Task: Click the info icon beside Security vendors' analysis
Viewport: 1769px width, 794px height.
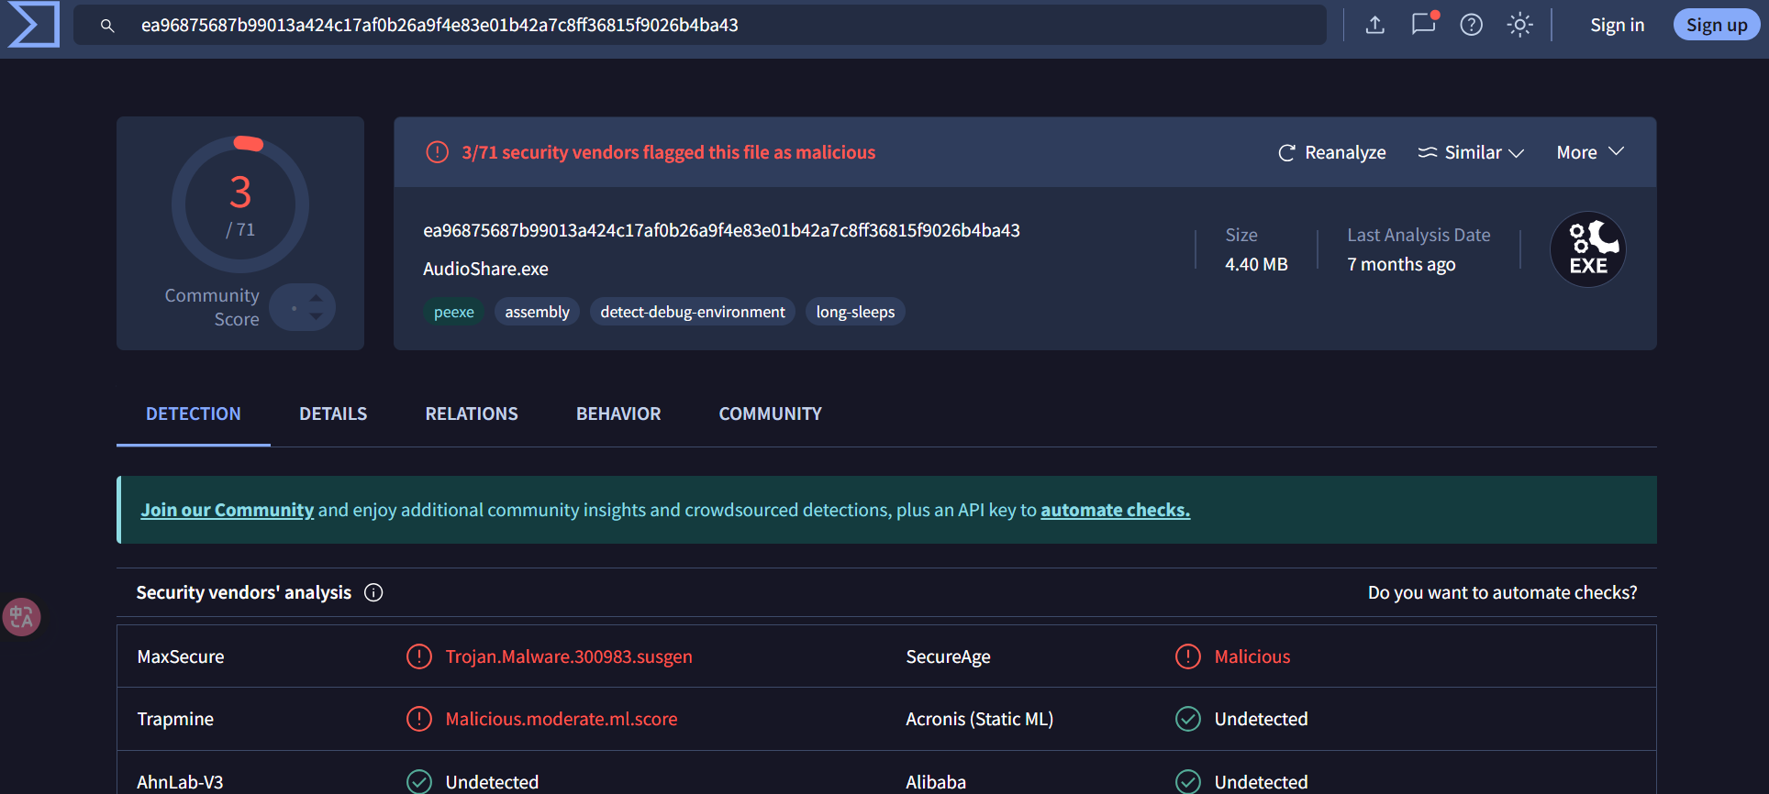Action: tap(373, 593)
